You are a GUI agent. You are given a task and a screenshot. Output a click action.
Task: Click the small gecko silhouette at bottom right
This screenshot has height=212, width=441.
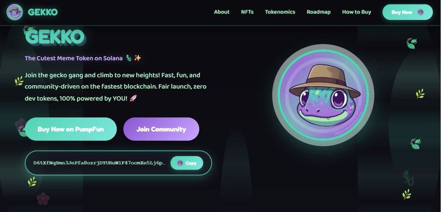[x=408, y=178]
